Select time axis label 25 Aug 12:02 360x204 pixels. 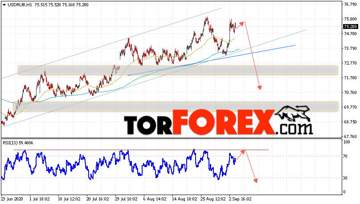[x=213, y=199]
